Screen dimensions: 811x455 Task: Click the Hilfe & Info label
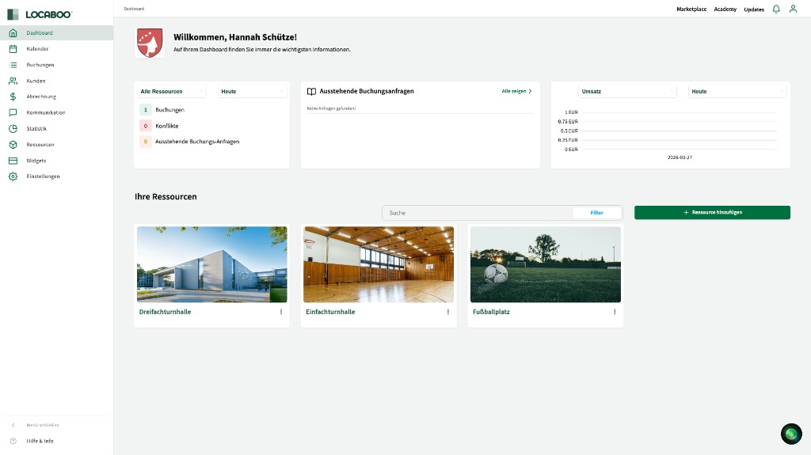(40, 441)
